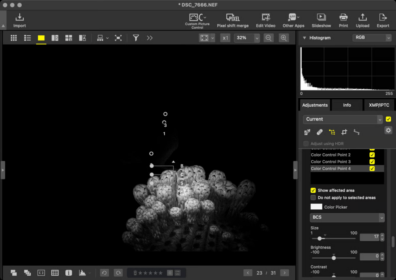Enable Do not apply to selected areas

coord(313,198)
